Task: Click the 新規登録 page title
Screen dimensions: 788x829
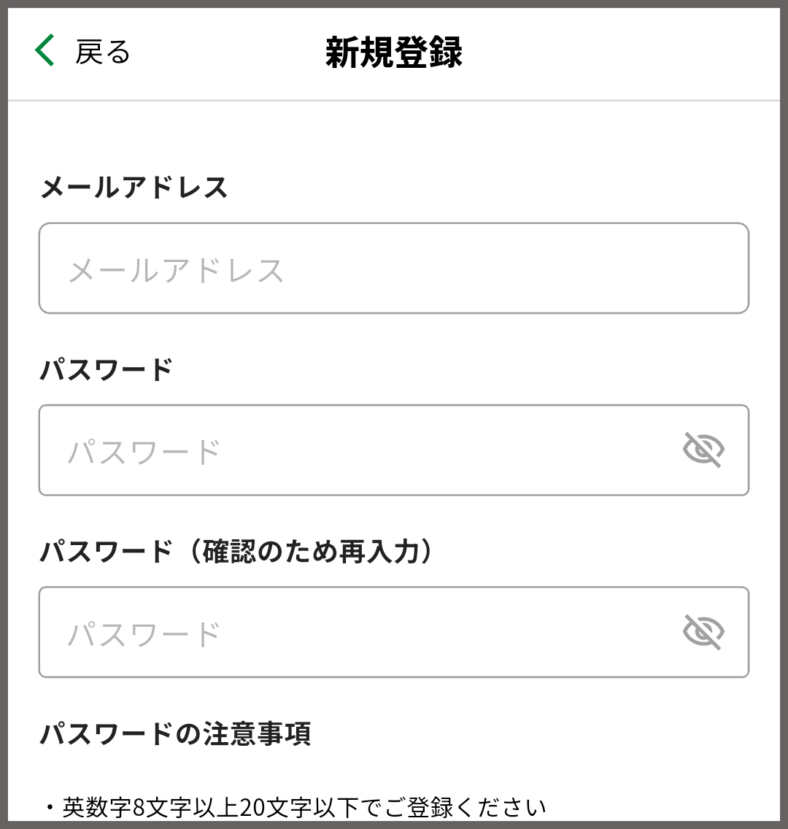Action: coord(393,53)
